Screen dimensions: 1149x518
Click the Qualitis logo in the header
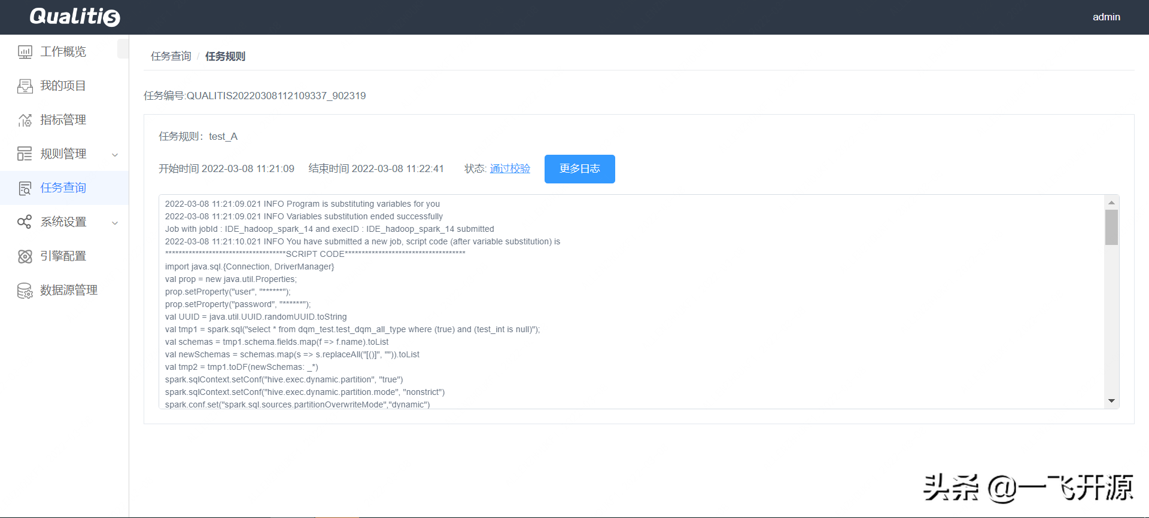[75, 17]
